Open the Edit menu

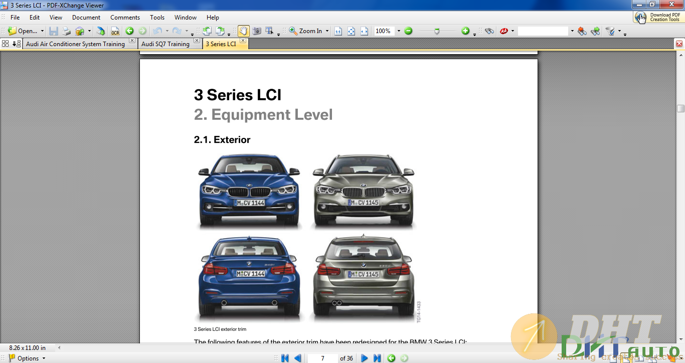[x=34, y=18]
